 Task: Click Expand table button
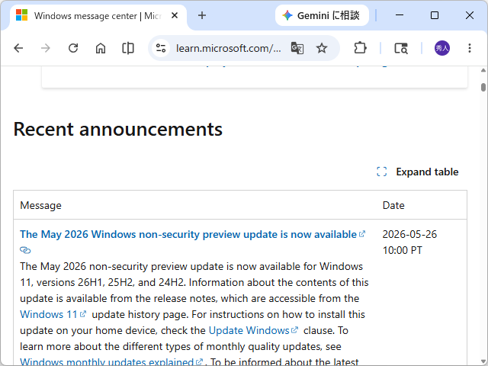point(418,172)
